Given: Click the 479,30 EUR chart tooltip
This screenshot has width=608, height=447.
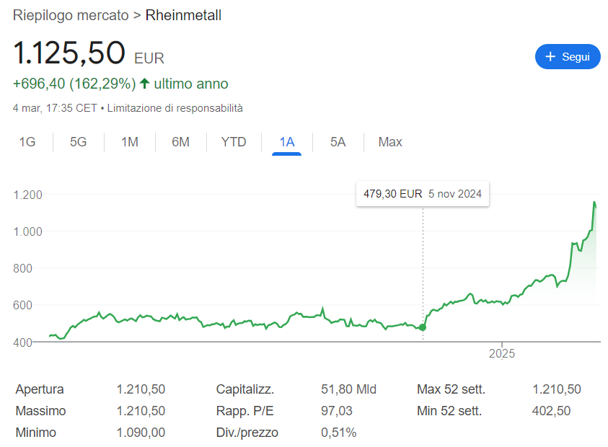Looking at the screenshot, I should point(422,194).
